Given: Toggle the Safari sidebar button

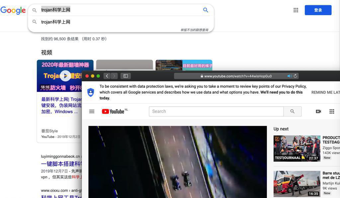Looking at the screenshot, I should (126, 76).
